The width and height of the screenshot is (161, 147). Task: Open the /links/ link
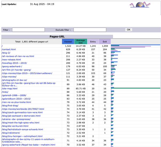click(x=5, y=92)
